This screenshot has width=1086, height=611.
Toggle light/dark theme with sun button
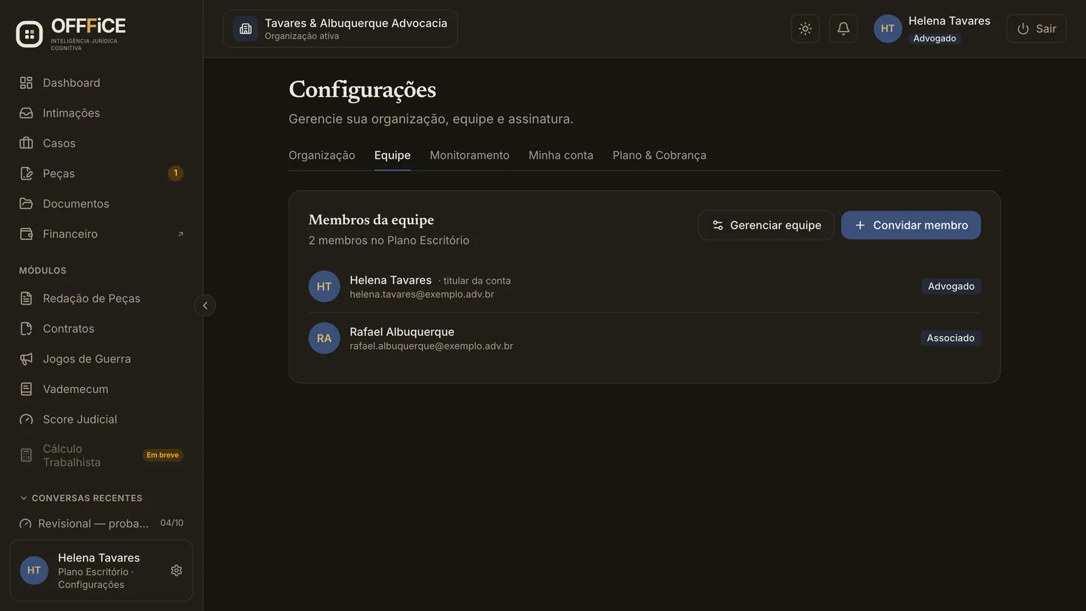tap(805, 29)
